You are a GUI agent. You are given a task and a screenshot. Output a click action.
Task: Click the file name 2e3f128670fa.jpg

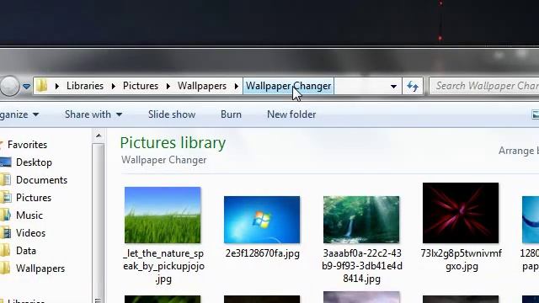pos(262,253)
